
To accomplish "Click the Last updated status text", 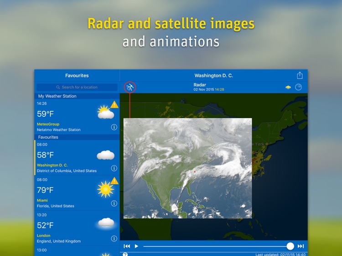I will click(280, 254).
